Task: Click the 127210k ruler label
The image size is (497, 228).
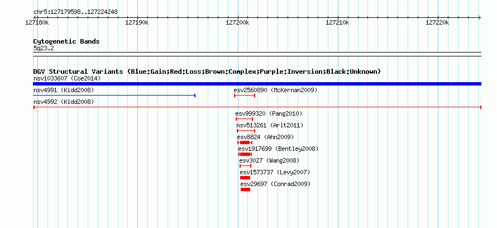Action: (x=337, y=23)
